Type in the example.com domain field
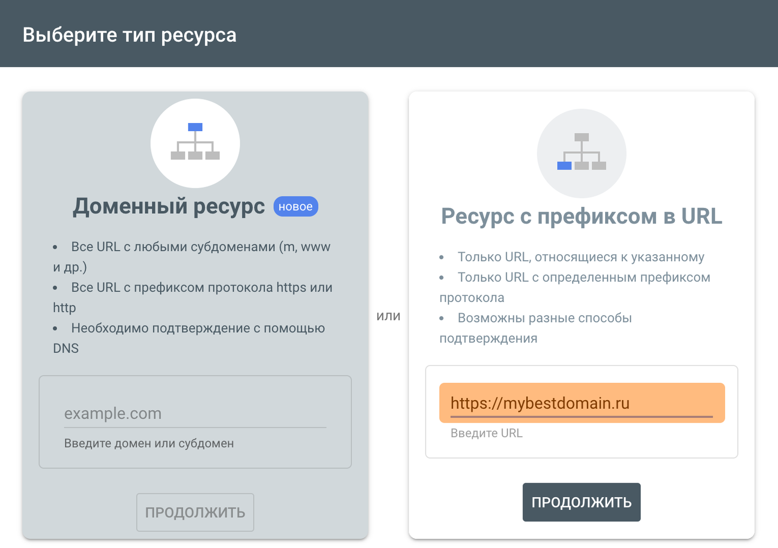Screen dimensions: 778x548 click(195, 414)
